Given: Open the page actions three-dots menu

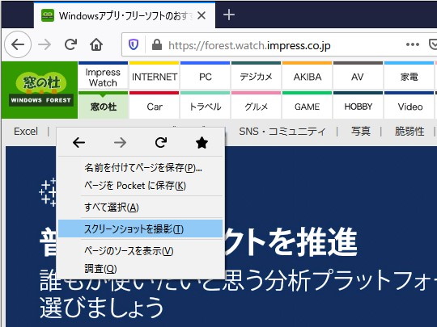Looking at the screenshot, I should coord(413,44).
